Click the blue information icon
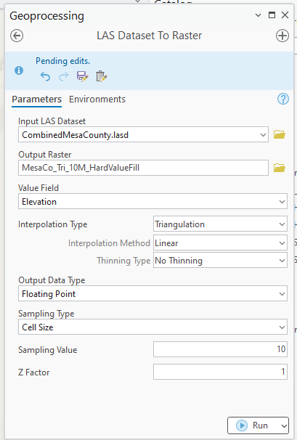297x440 pixels. 19,70
